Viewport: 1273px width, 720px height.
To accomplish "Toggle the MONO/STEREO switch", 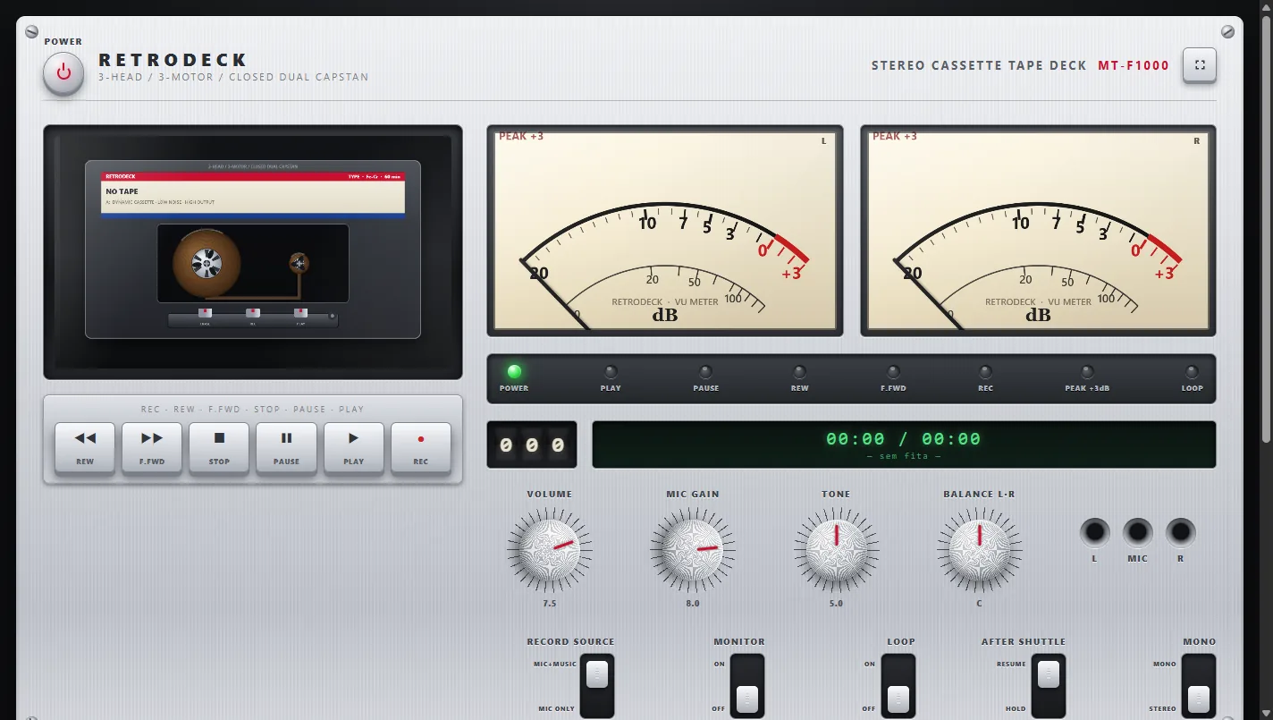I will point(1199,686).
